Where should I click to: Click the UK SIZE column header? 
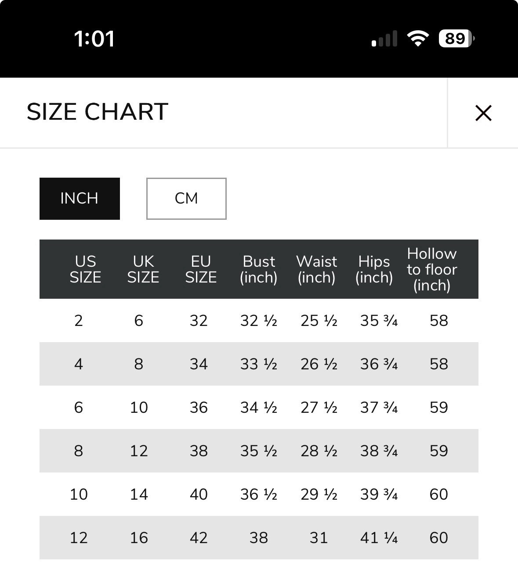point(143,269)
